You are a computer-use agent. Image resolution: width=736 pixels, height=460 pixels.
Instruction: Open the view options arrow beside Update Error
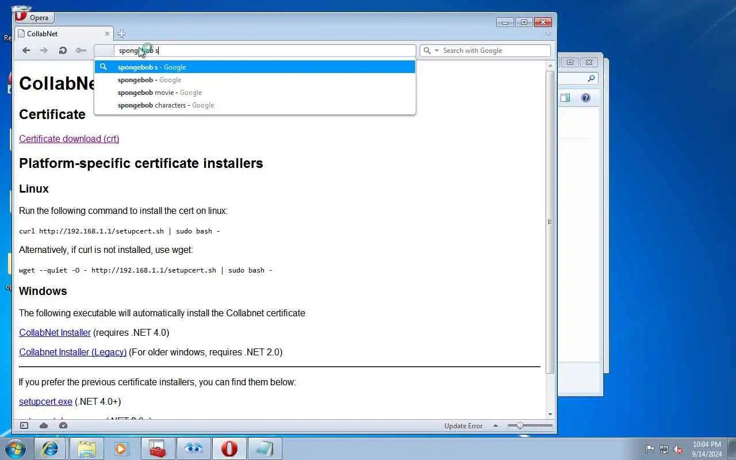(496, 426)
